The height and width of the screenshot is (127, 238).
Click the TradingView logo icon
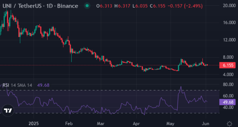[x=8, y=110]
